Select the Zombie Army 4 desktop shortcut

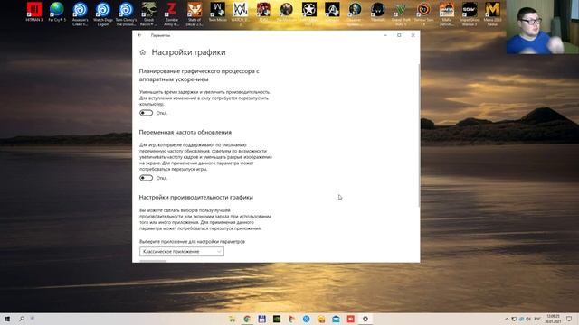171,14
